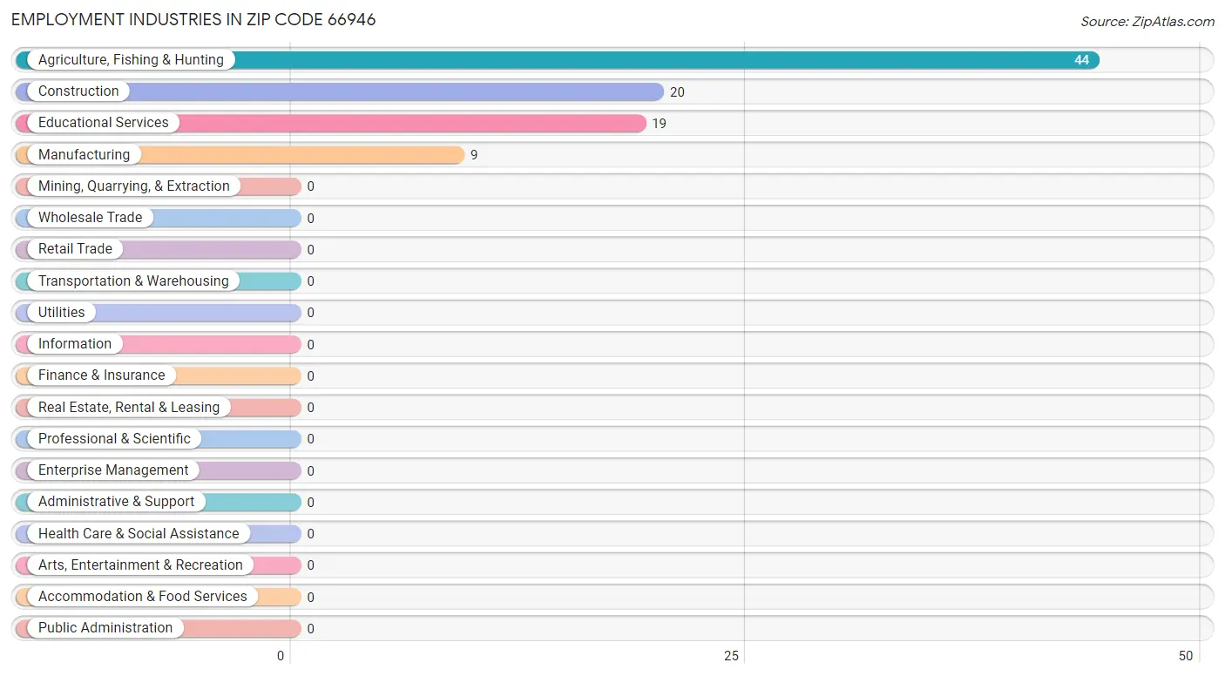Click the pink dot beside Educational Services
The image size is (1225, 676).
coord(24,123)
